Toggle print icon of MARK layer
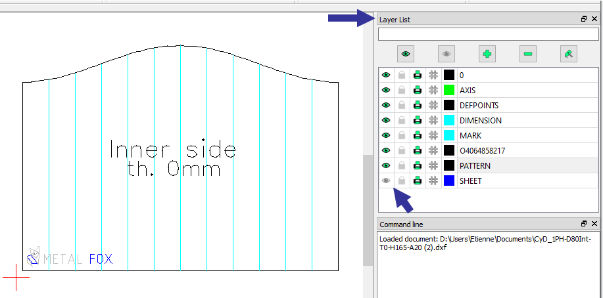 coord(418,136)
